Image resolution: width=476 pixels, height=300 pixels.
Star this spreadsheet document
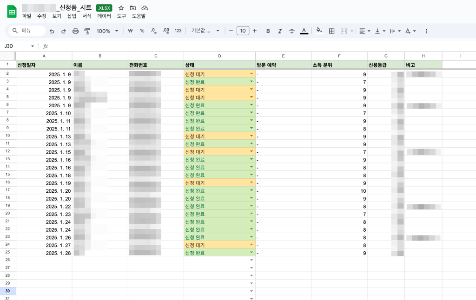pos(121,8)
